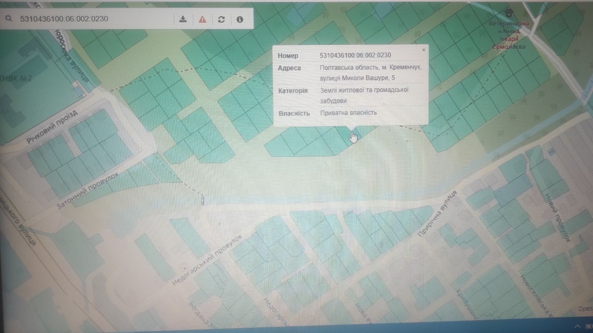Click the Річковий проїзд street label
This screenshot has height=333, width=593.
tap(52, 126)
